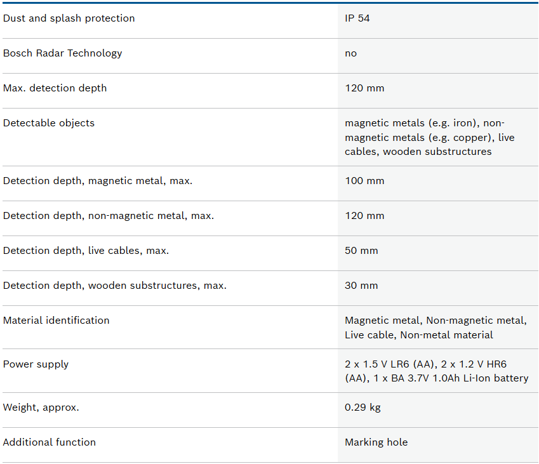The height and width of the screenshot is (464, 539).
Task: Click the 'Power supply' label
Action: (36, 364)
